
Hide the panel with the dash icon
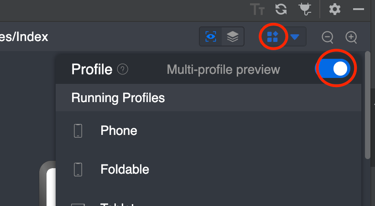point(359,9)
